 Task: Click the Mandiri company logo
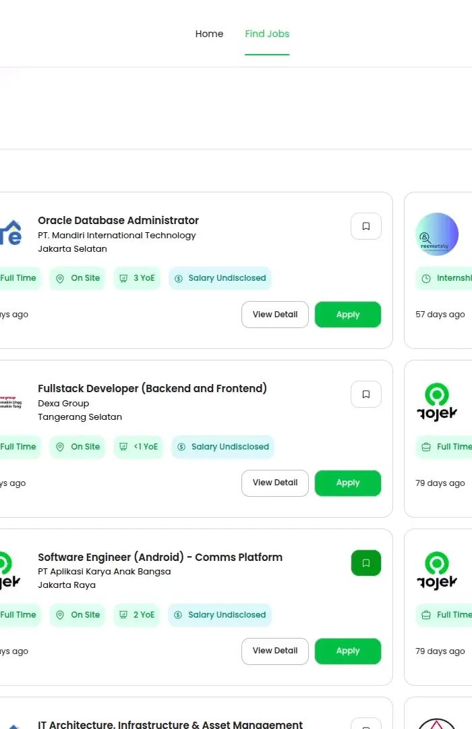point(11,232)
